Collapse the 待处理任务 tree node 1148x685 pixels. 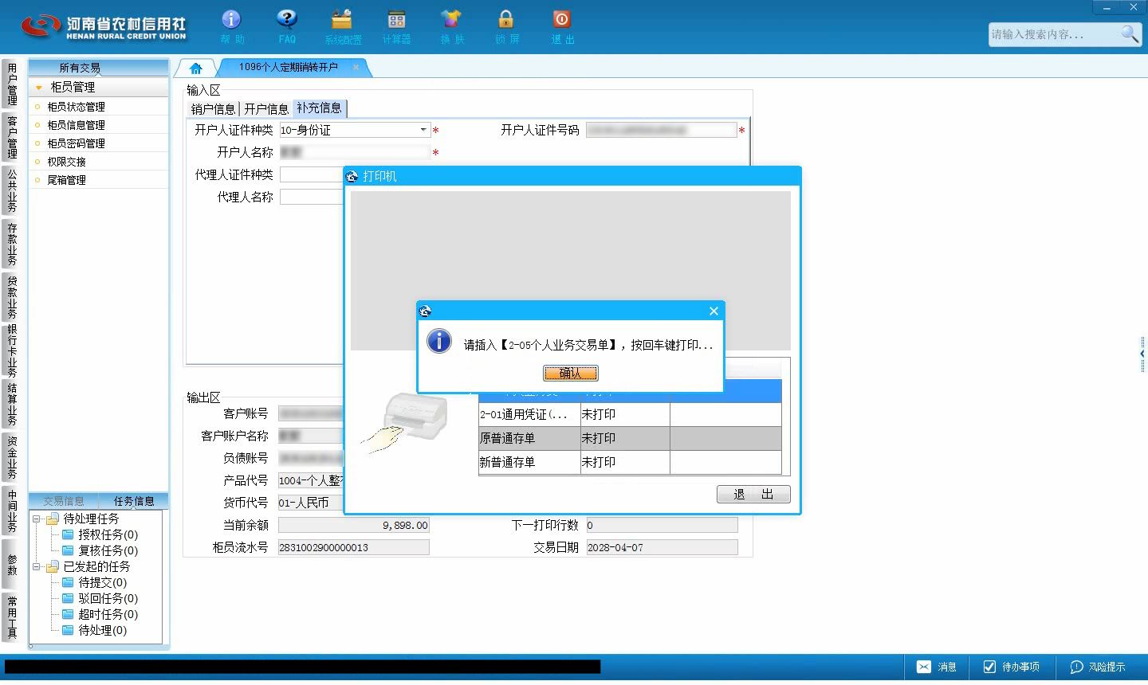(36, 519)
